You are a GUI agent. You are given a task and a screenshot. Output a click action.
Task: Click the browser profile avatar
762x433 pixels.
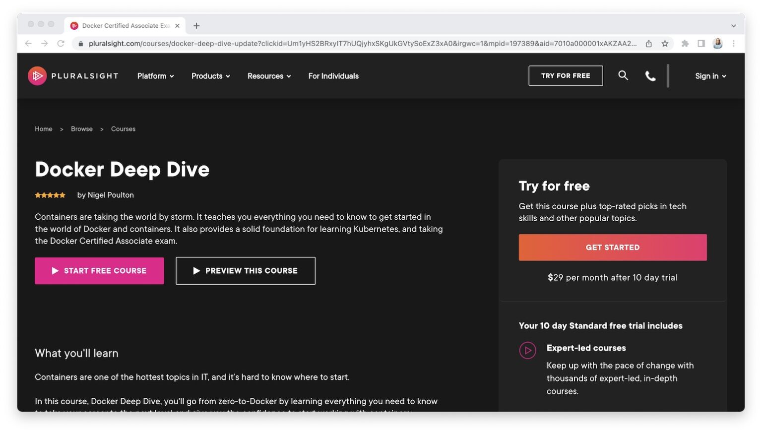click(x=718, y=43)
